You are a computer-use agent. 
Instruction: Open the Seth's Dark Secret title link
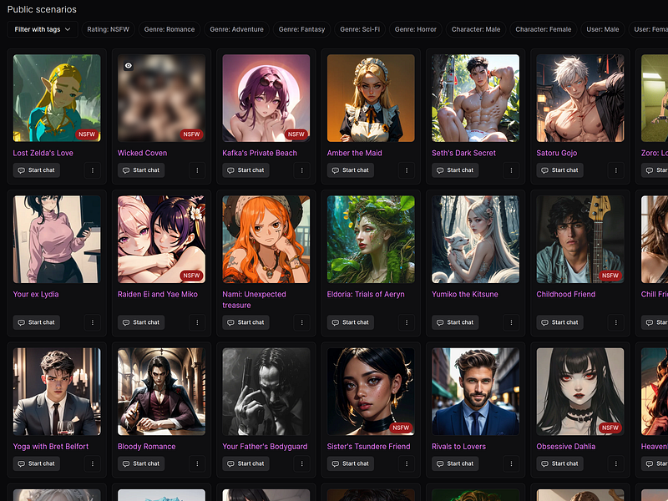pos(464,153)
